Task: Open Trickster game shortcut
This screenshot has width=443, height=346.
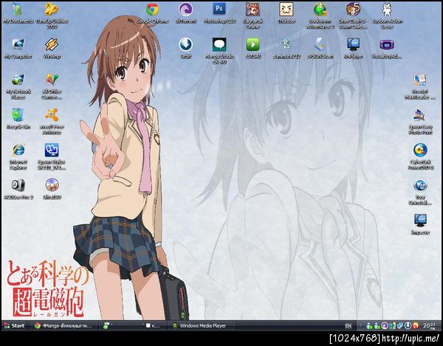Action: pyautogui.click(x=286, y=13)
